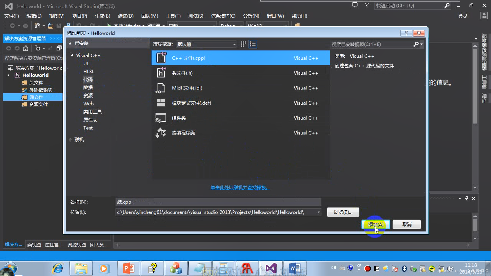Pin the output panel with auto-hide pin icon
The height and width of the screenshot is (276, 491).
pos(466,198)
